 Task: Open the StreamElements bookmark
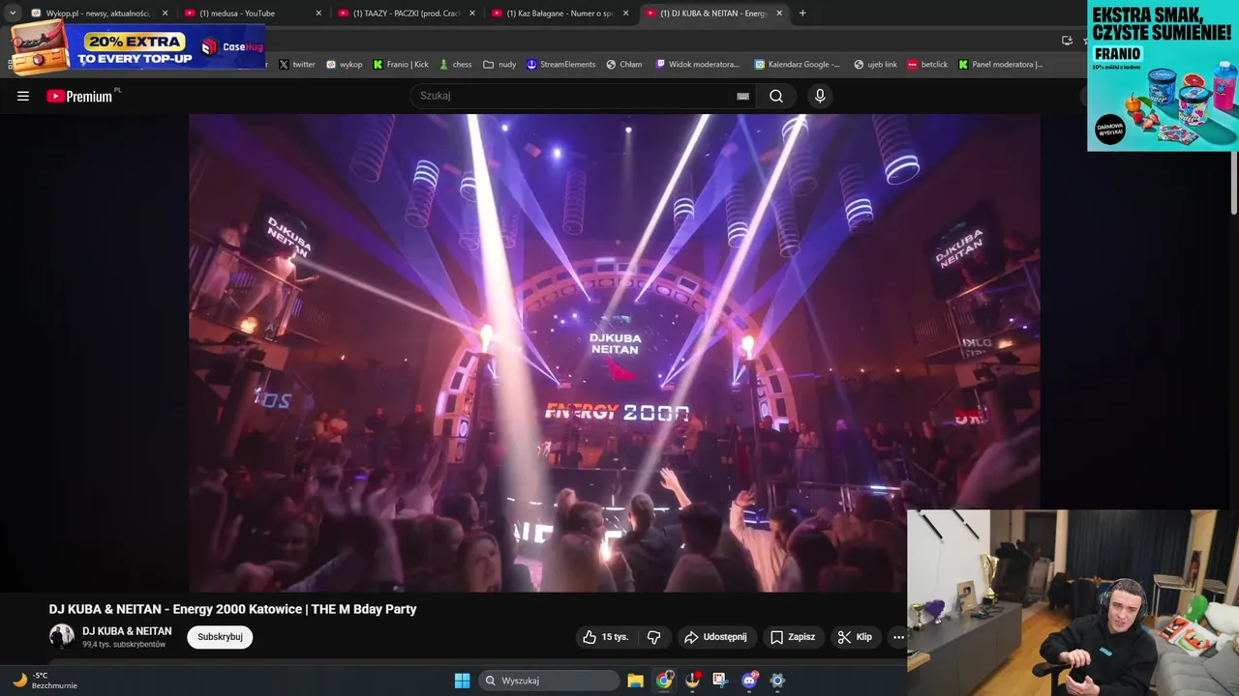[560, 65]
